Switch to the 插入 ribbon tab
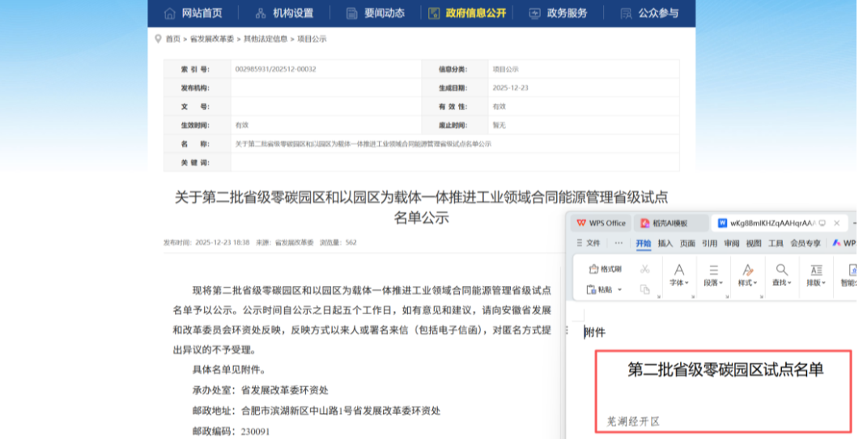Screen dimensions: 863x439 point(665,244)
